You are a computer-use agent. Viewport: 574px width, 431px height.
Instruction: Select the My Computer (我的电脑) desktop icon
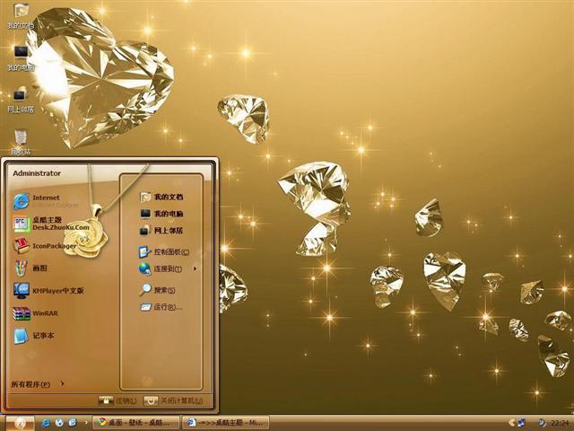point(21,57)
